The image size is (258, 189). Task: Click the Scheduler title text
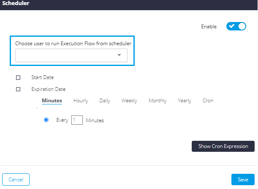[x=16, y=3]
